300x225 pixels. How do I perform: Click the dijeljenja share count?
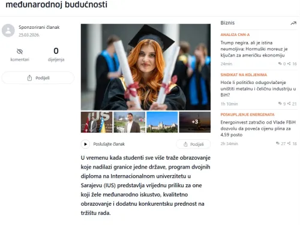[x=56, y=54]
